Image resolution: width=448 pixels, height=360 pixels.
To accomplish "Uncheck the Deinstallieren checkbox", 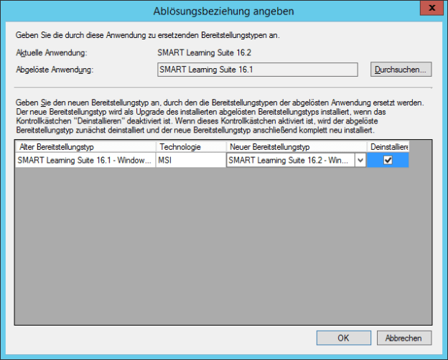I will click(x=388, y=161).
